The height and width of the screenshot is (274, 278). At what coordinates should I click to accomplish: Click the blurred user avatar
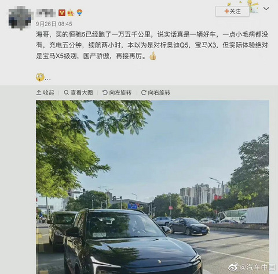(20, 19)
